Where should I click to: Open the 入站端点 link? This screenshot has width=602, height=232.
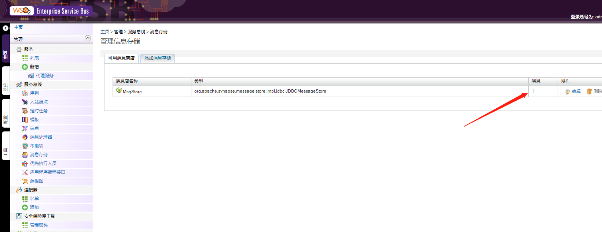pyautogui.click(x=39, y=102)
